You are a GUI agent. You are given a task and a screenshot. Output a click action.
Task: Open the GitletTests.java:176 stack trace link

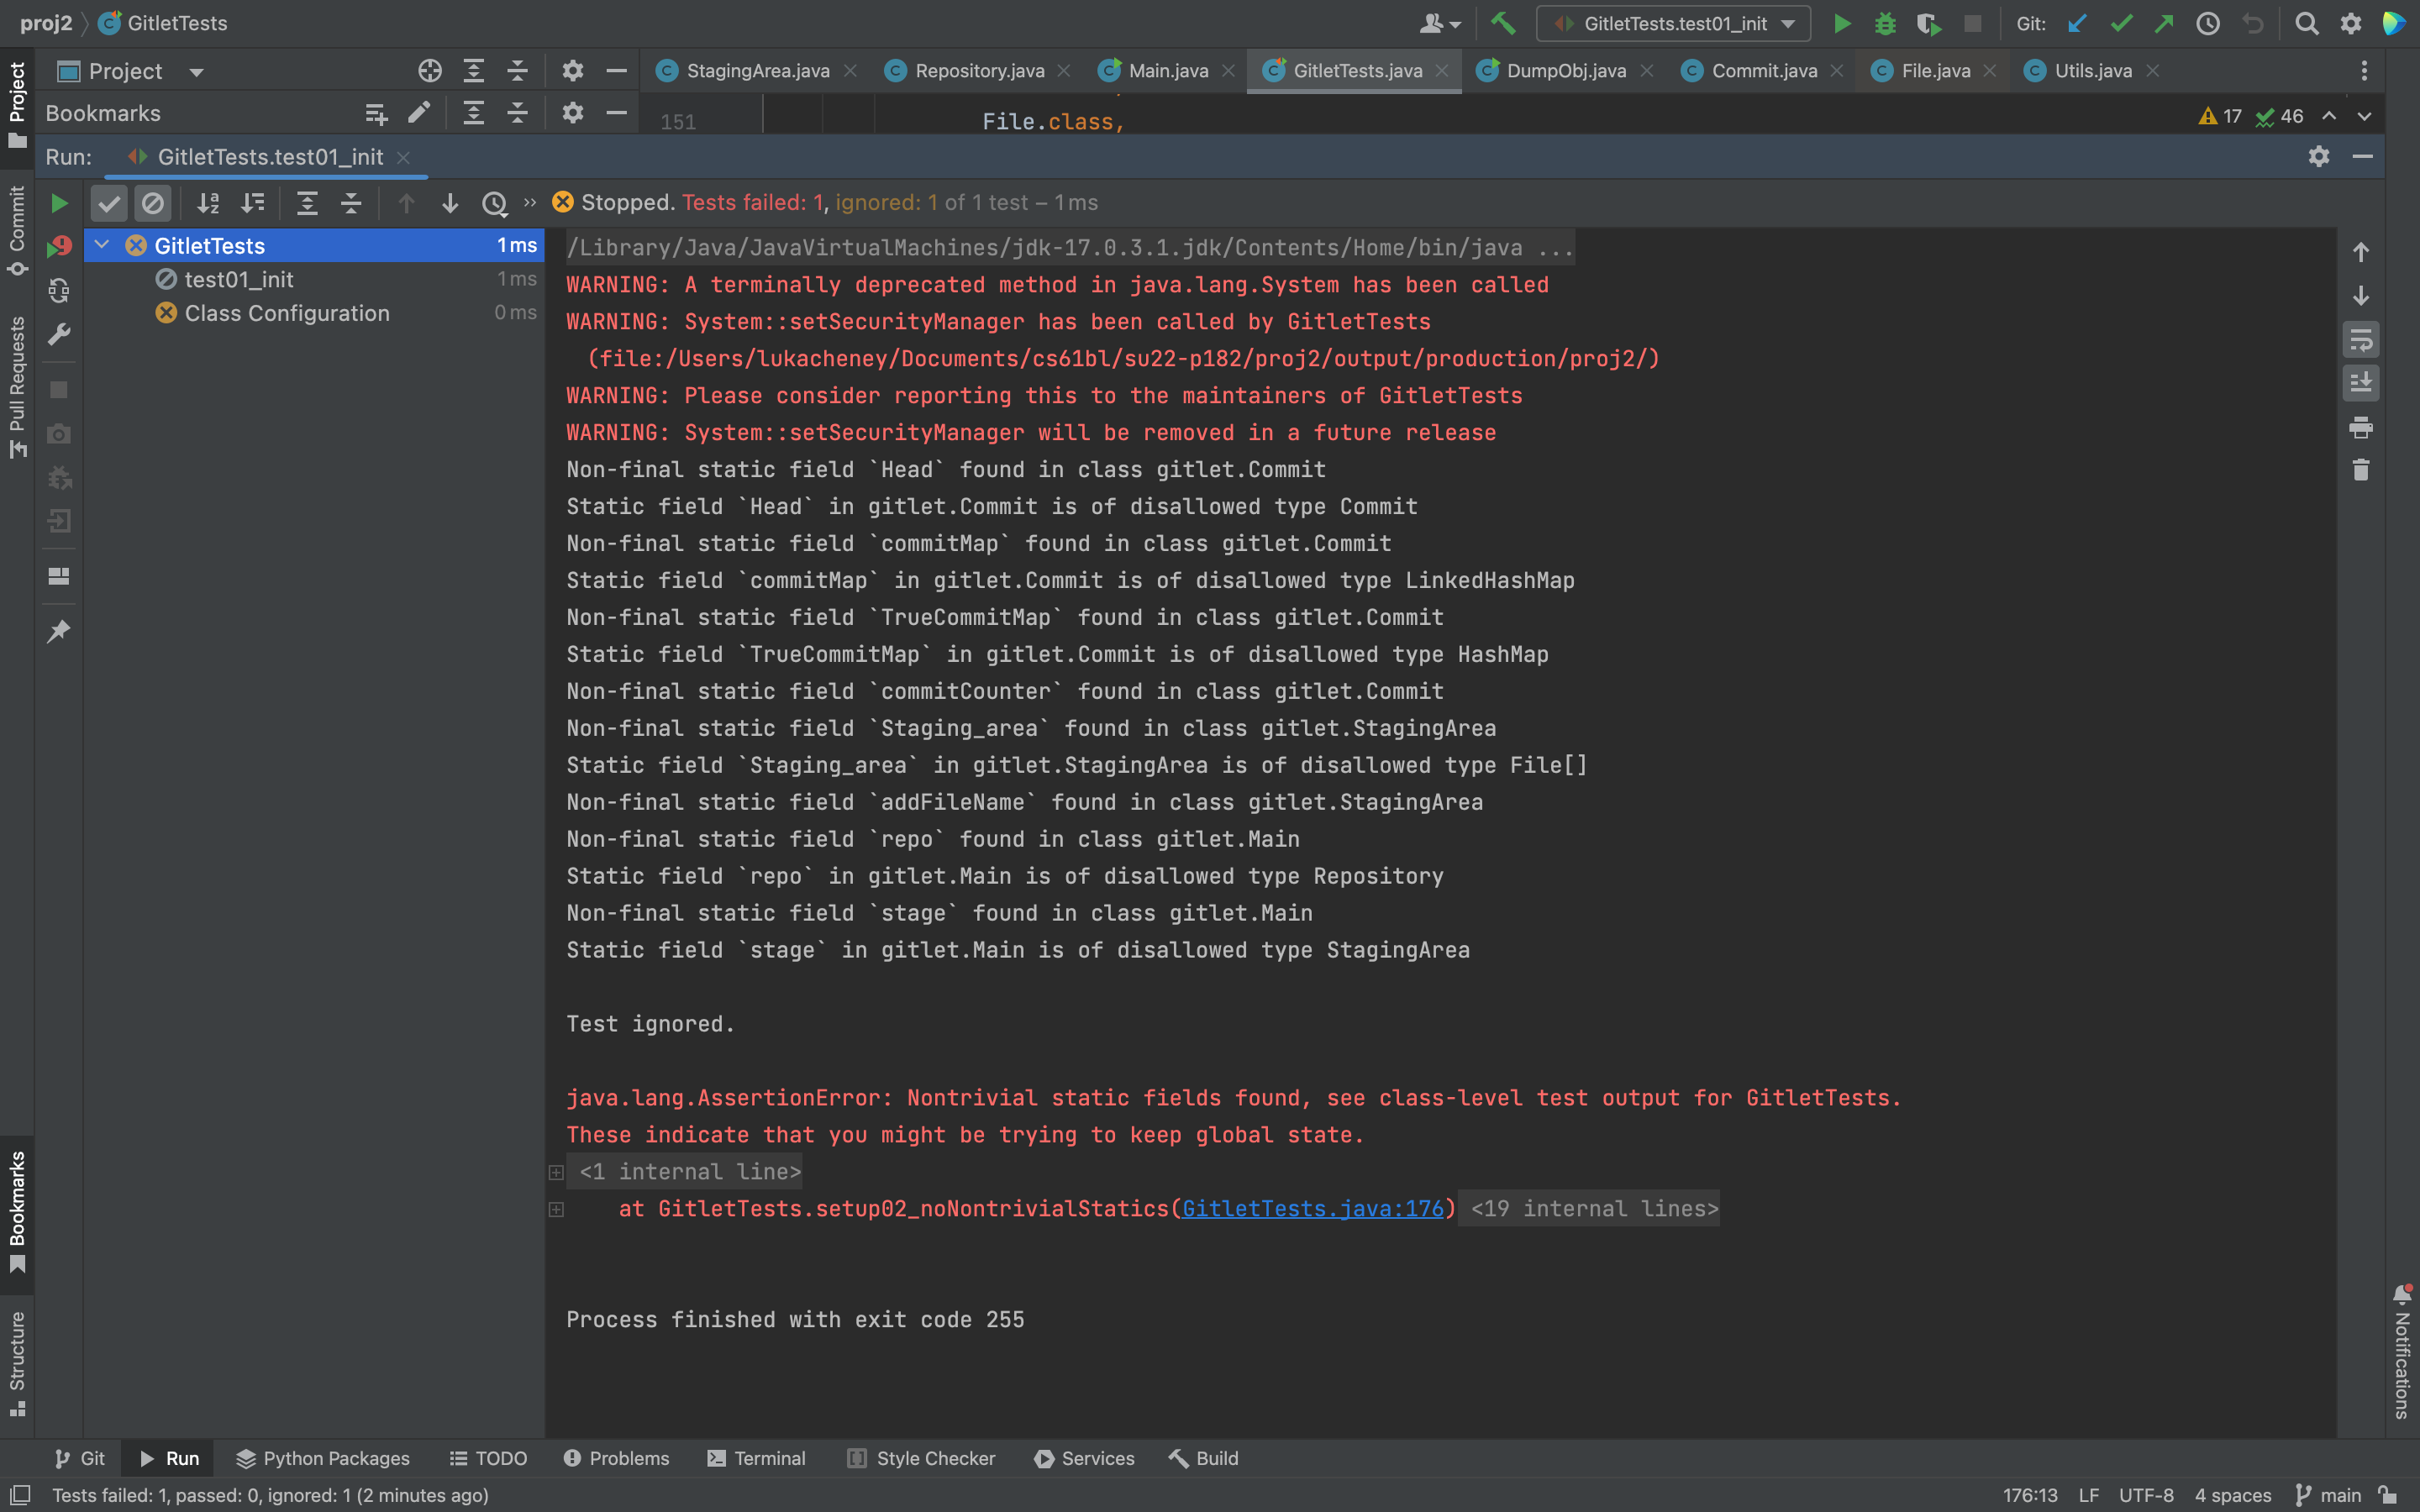tap(1312, 1208)
